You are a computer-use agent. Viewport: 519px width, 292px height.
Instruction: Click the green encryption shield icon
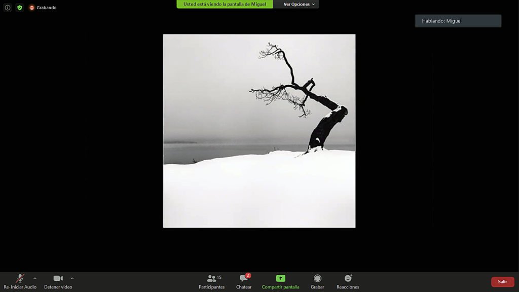point(20,8)
